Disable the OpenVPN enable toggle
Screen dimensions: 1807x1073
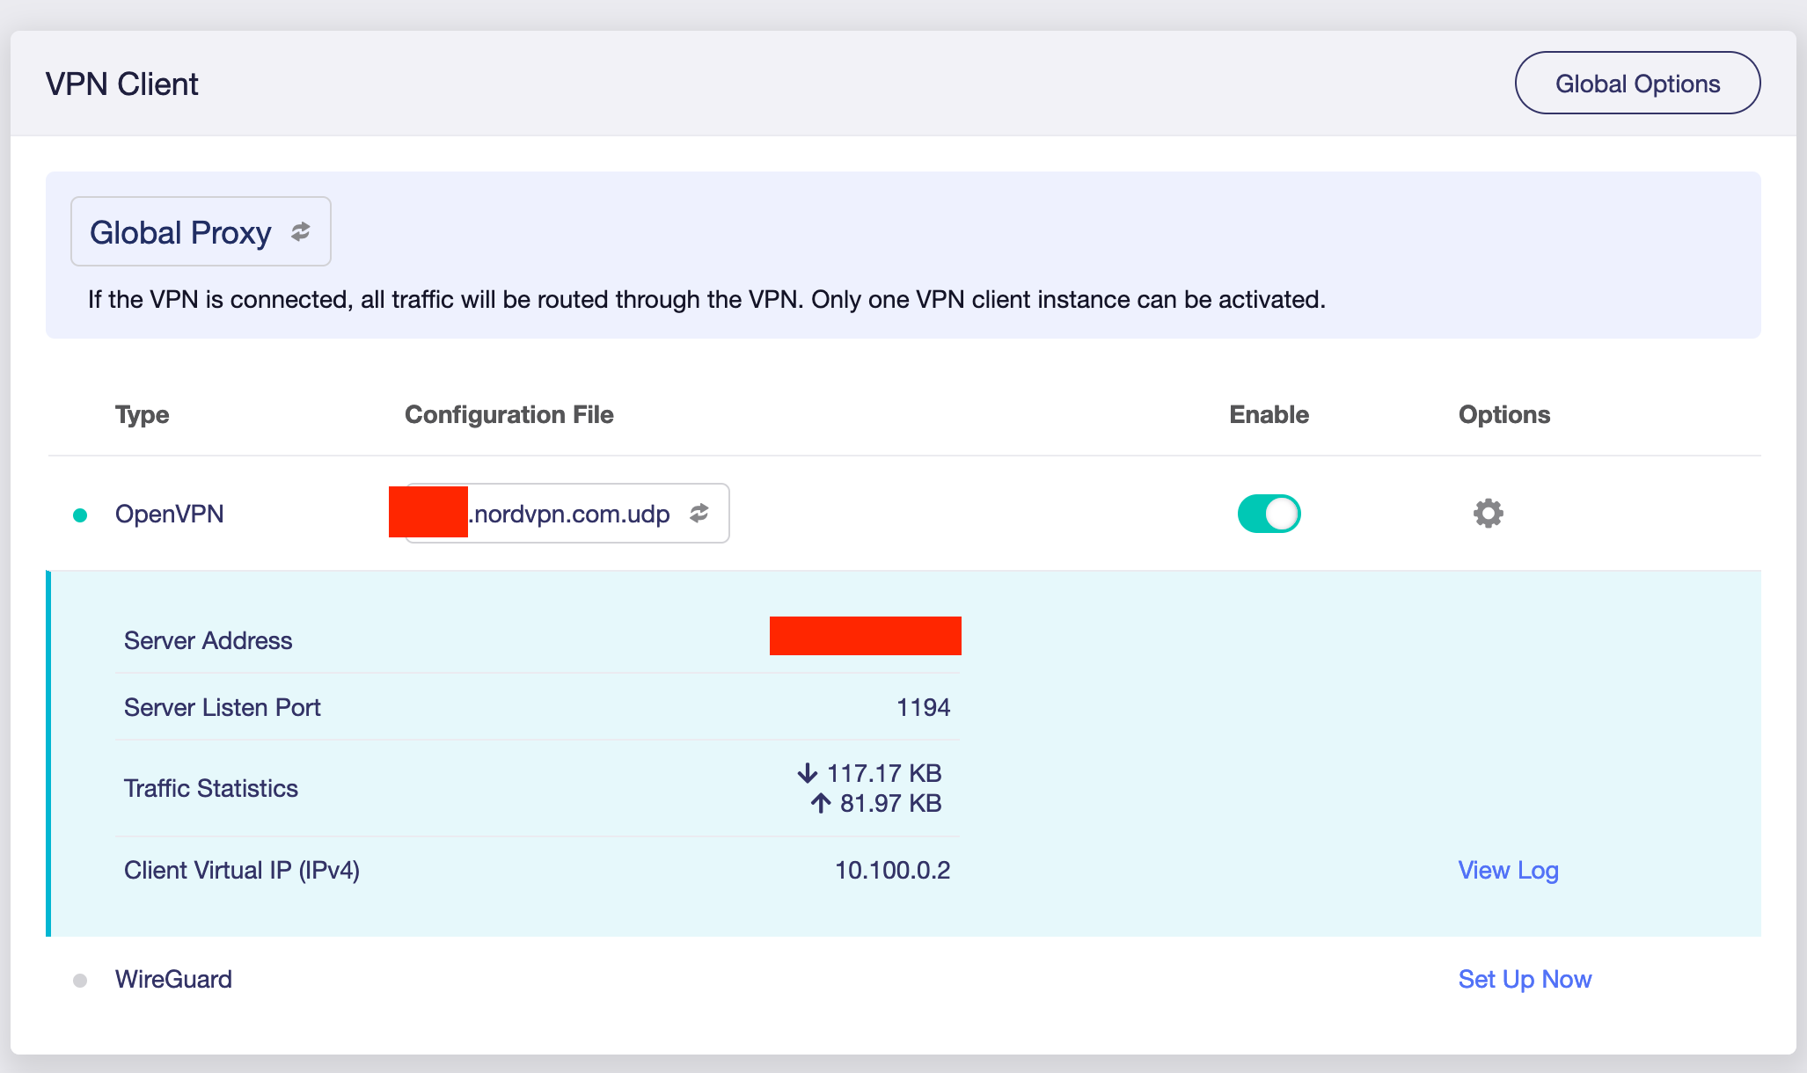(1269, 514)
